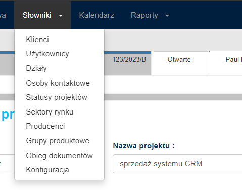Open the Raporty menu
Viewport: 242px width, 190px height.
[x=150, y=15]
